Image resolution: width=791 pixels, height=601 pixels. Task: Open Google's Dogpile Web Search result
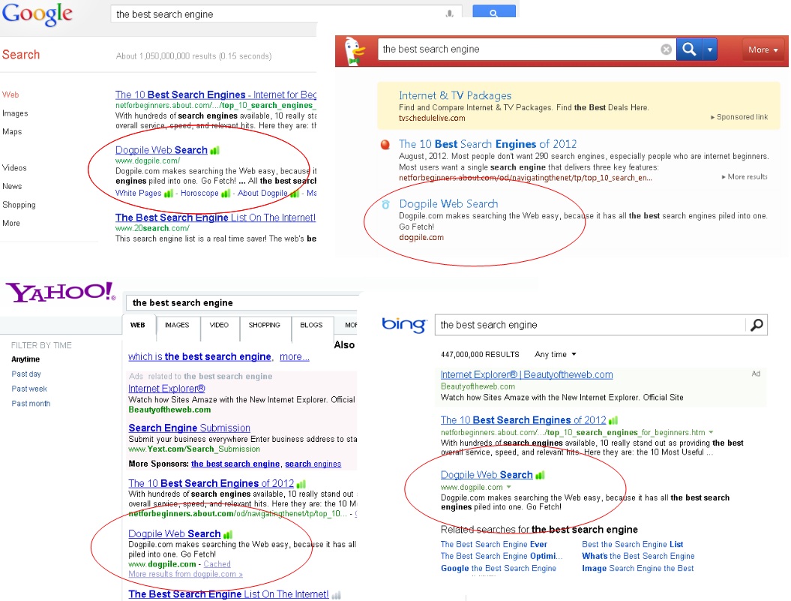[161, 151]
